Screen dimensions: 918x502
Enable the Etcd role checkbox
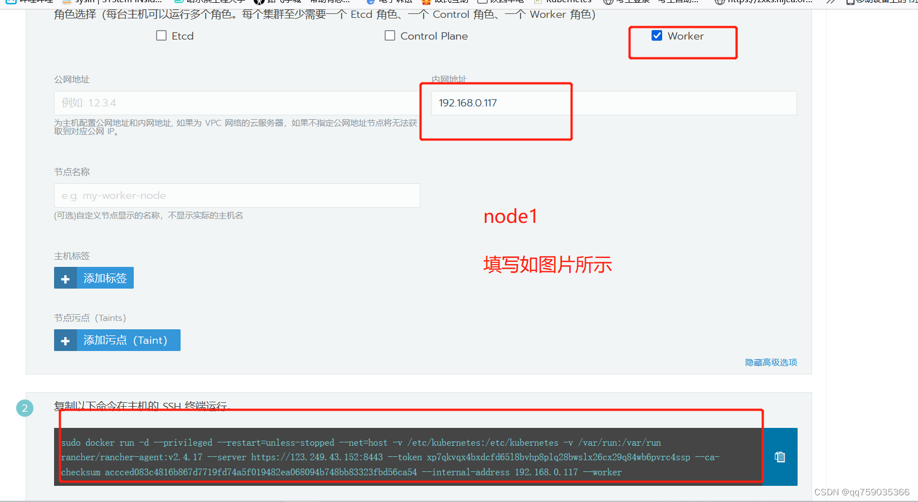point(162,36)
